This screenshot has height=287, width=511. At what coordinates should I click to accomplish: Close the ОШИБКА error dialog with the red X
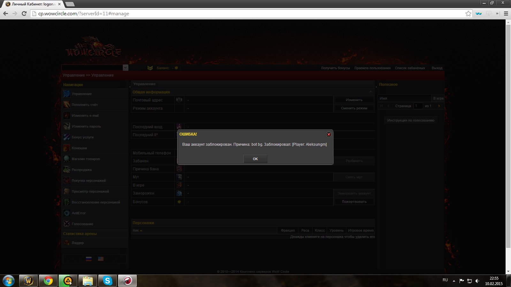click(x=329, y=134)
